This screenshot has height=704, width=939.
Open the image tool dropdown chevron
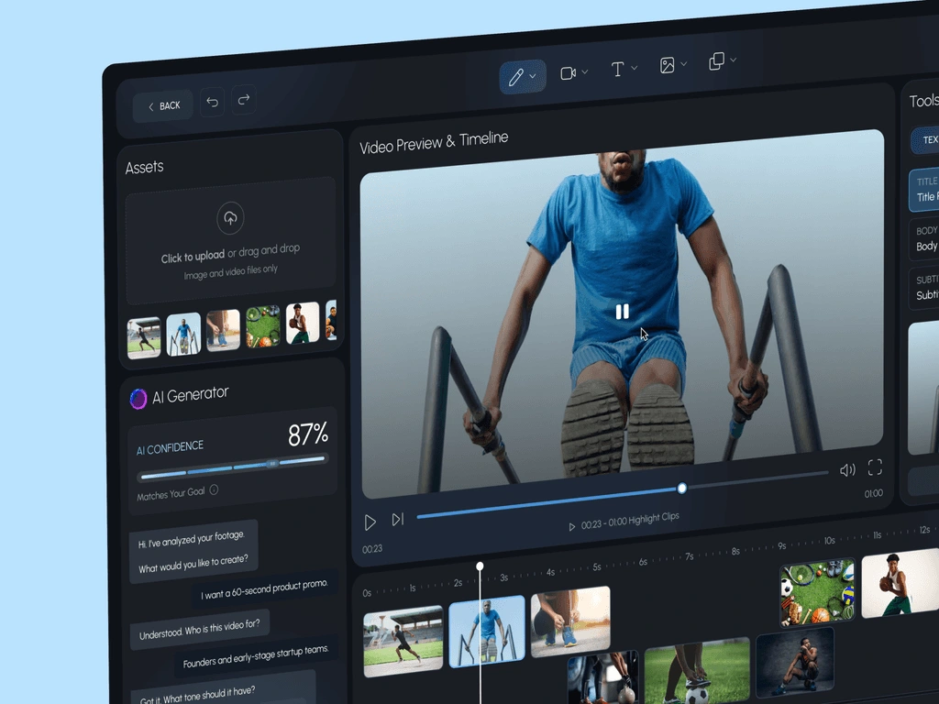[684, 63]
